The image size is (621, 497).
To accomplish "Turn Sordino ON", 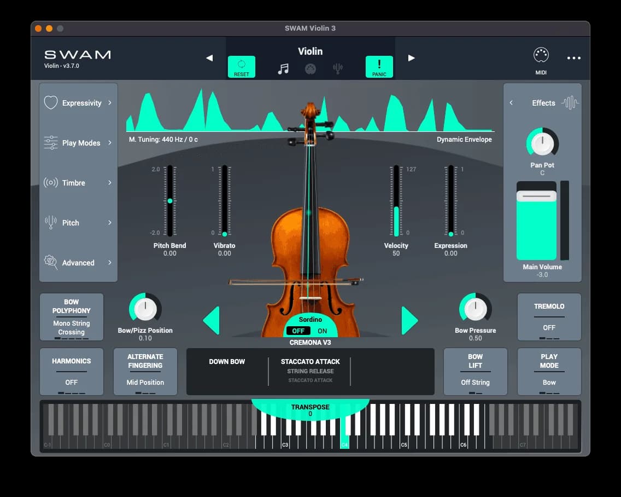I will click(322, 331).
